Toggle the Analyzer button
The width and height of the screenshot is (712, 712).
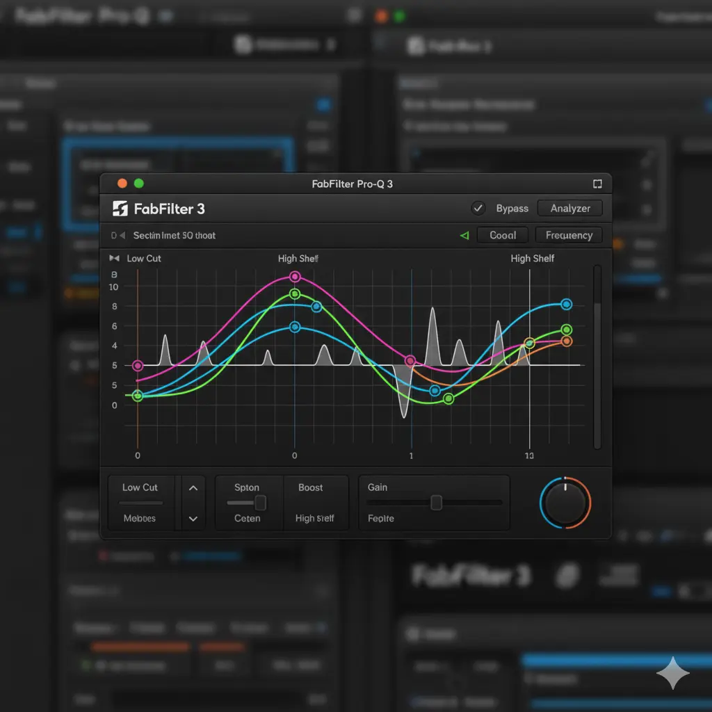pos(570,208)
